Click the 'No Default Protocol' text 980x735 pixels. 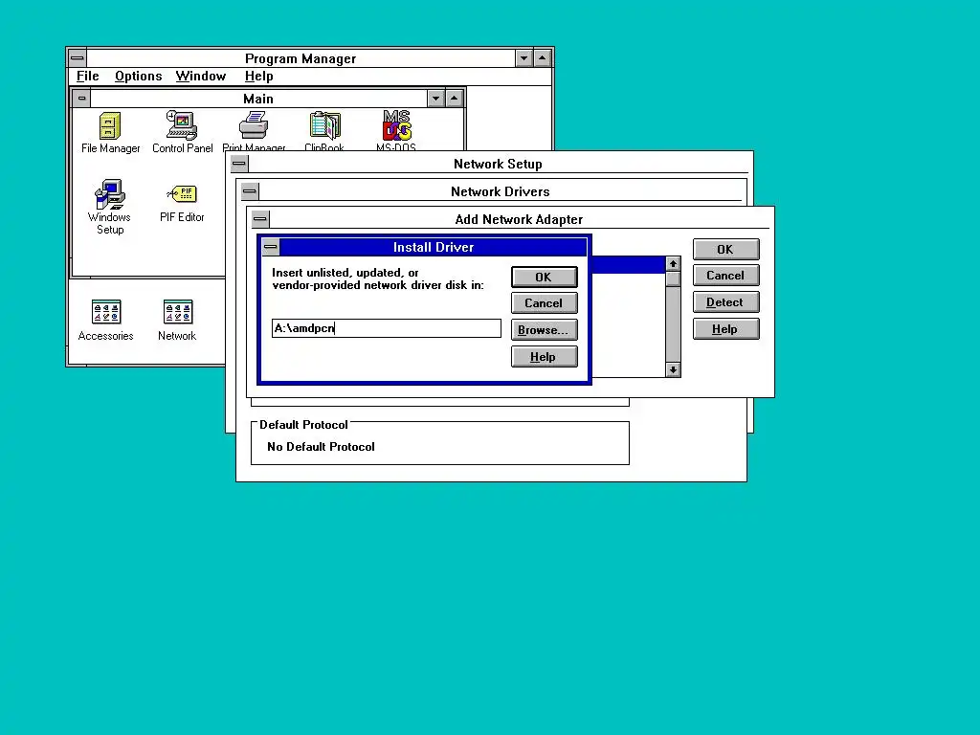point(321,447)
